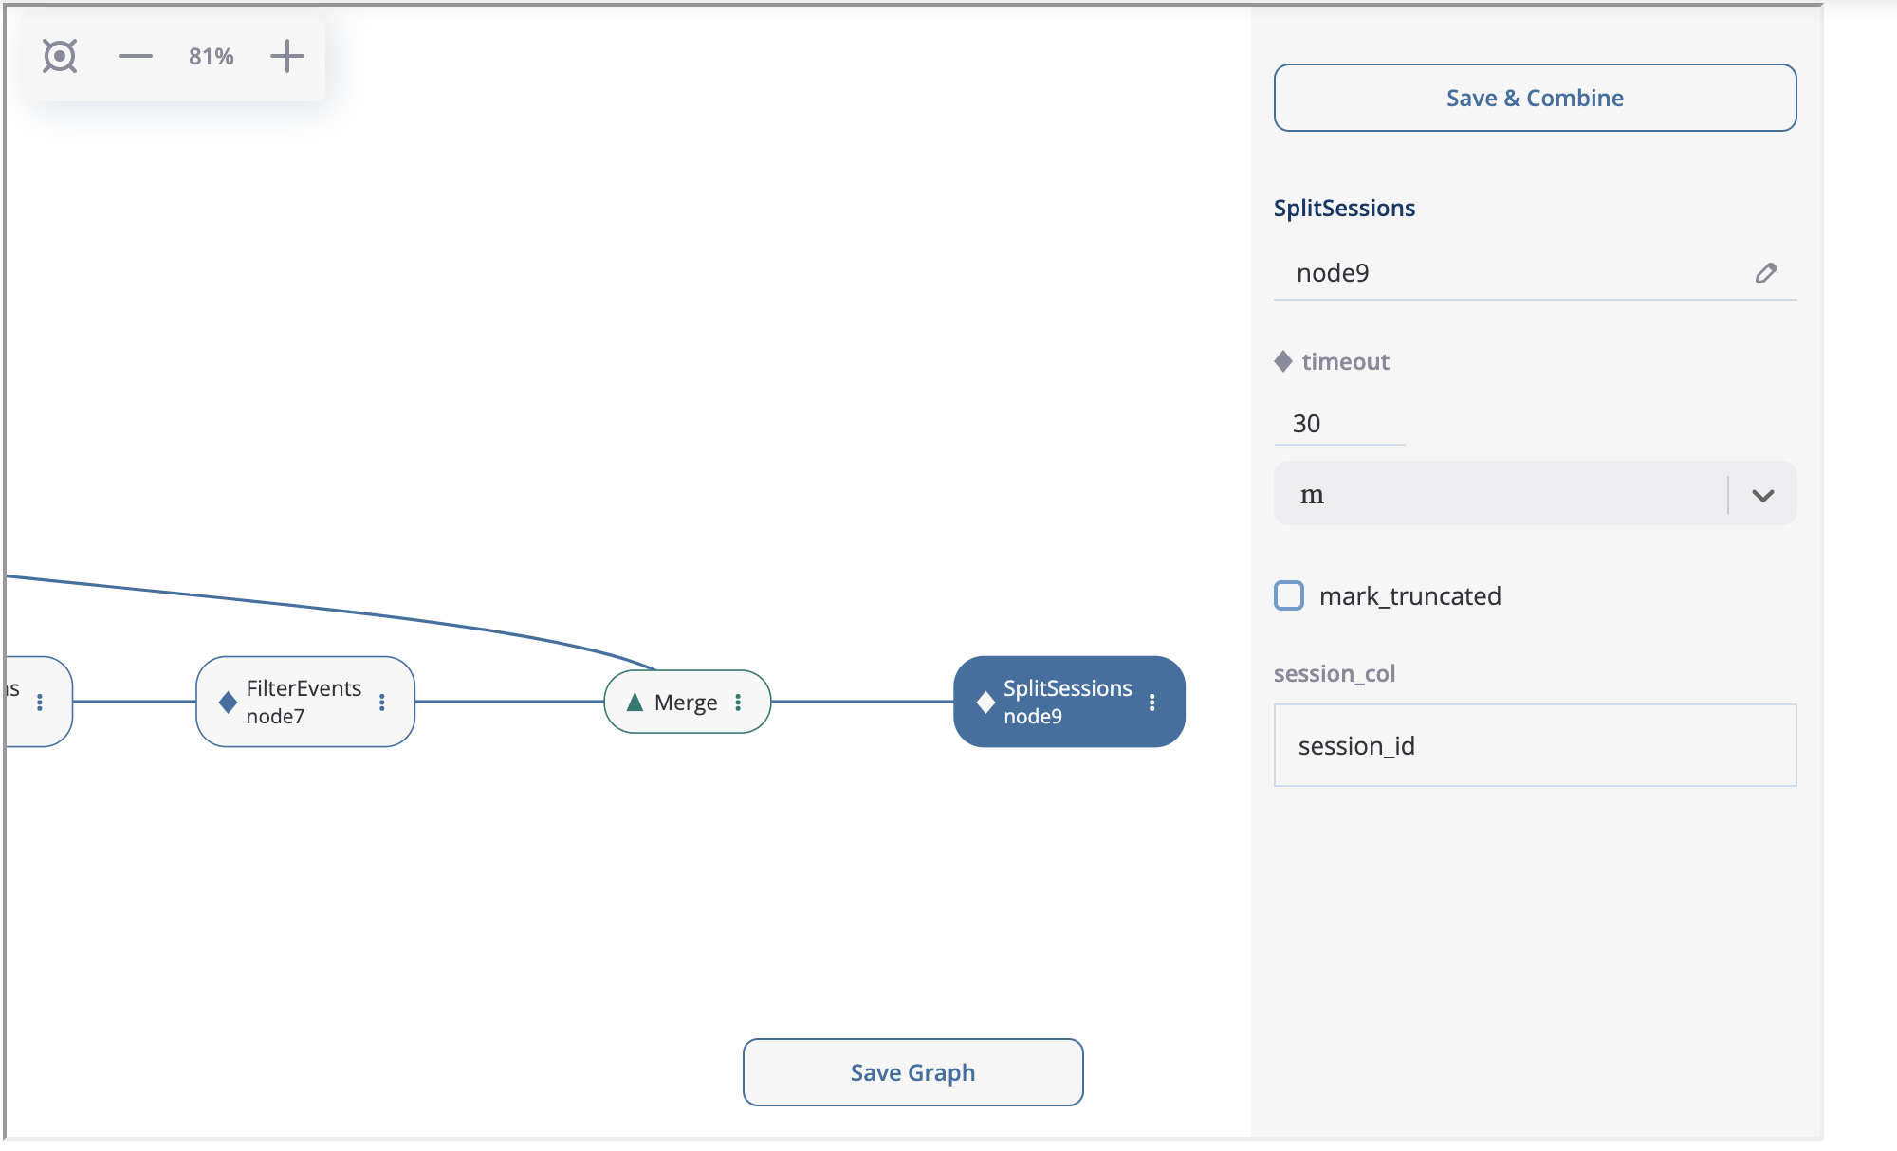The image size is (1897, 1151).
Task: Click the zoom out minus button
Action: click(136, 56)
